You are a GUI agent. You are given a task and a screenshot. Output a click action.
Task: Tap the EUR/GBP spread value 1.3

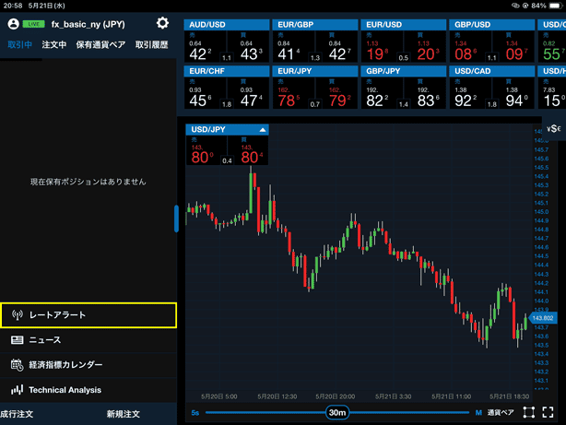(315, 57)
